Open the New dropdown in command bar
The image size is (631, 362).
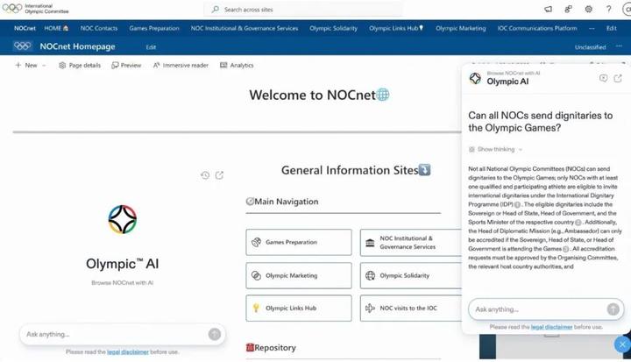(30, 66)
